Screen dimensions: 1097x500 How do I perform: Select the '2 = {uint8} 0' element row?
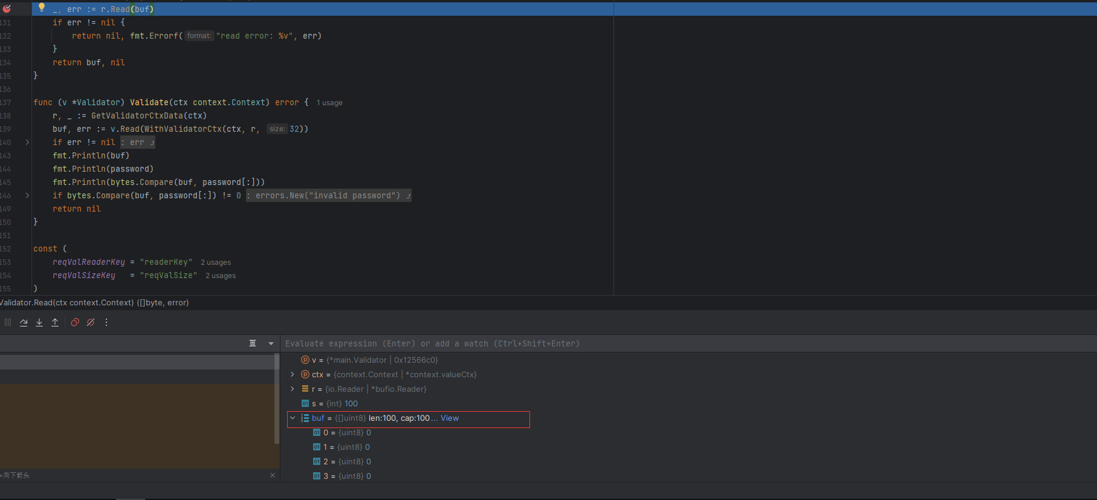688,461
